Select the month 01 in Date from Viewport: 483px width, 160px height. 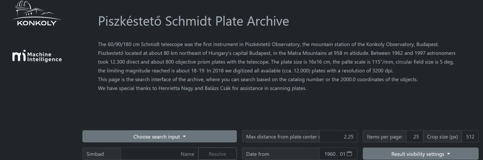click(x=342, y=154)
